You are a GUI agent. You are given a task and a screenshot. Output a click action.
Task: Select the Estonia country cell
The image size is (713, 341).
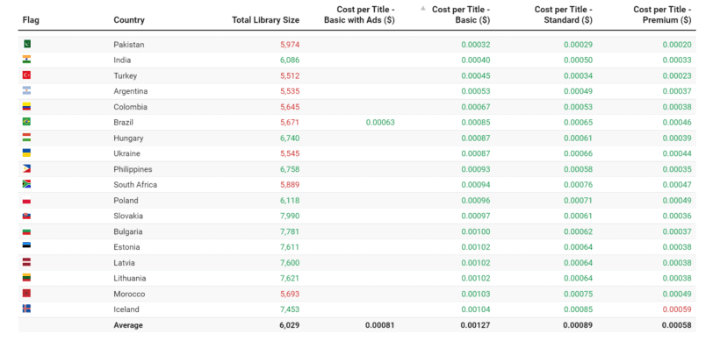126,247
